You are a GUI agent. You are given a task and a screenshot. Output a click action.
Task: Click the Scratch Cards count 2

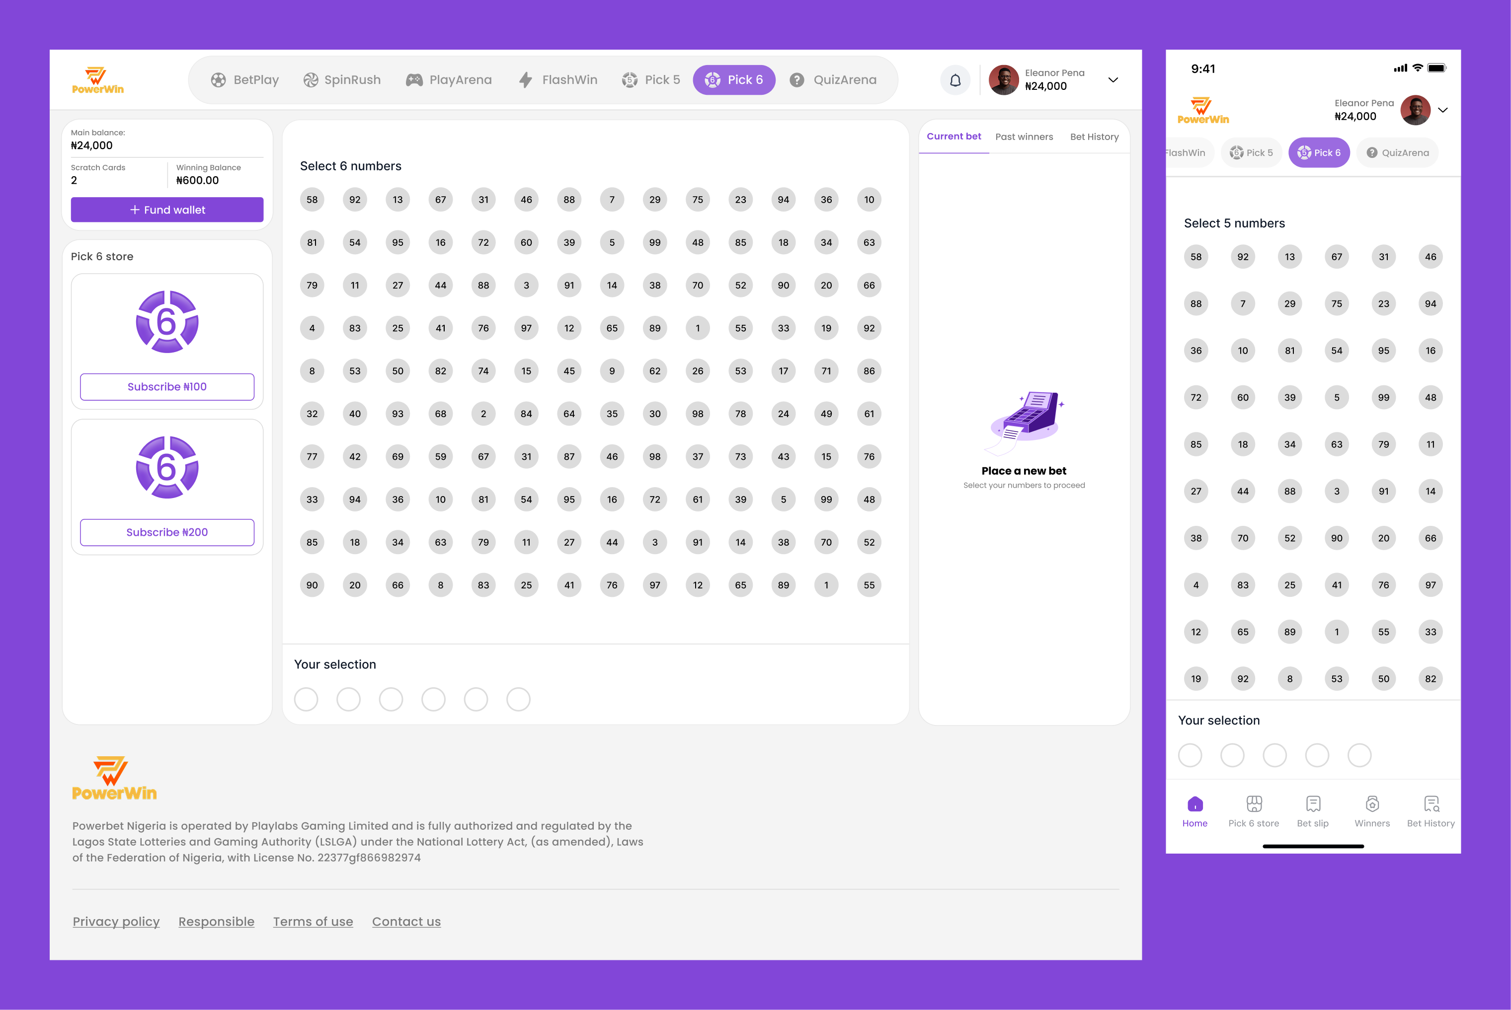pyautogui.click(x=74, y=180)
